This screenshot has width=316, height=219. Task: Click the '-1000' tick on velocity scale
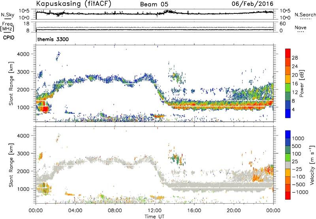[300, 192]
